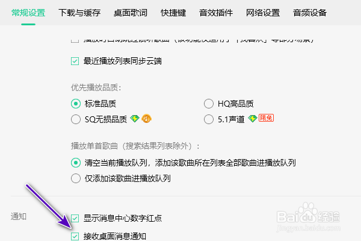The width and height of the screenshot is (361, 241).
Task: Click the red 限免 badge
Action: 266,119
